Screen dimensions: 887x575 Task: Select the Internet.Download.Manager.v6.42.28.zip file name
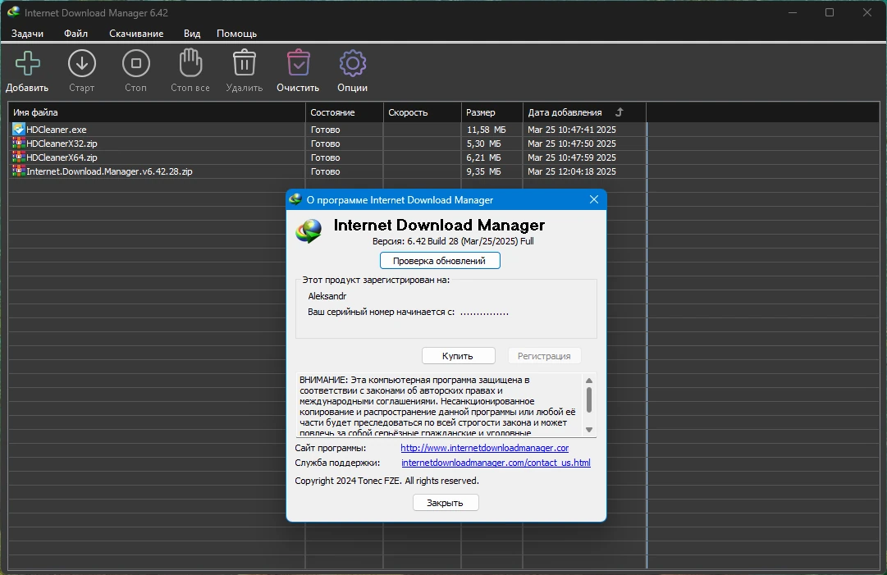[x=109, y=171]
